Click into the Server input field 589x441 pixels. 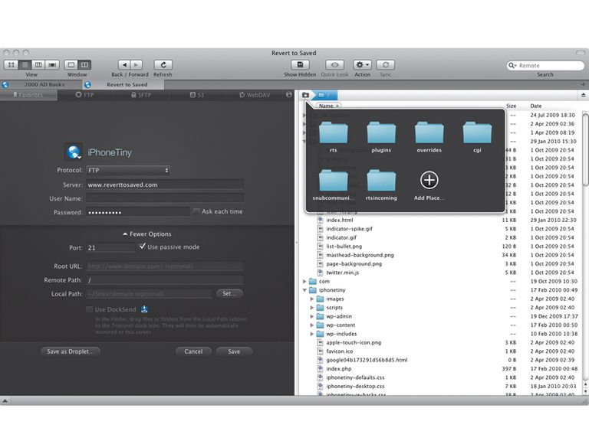[165, 185]
